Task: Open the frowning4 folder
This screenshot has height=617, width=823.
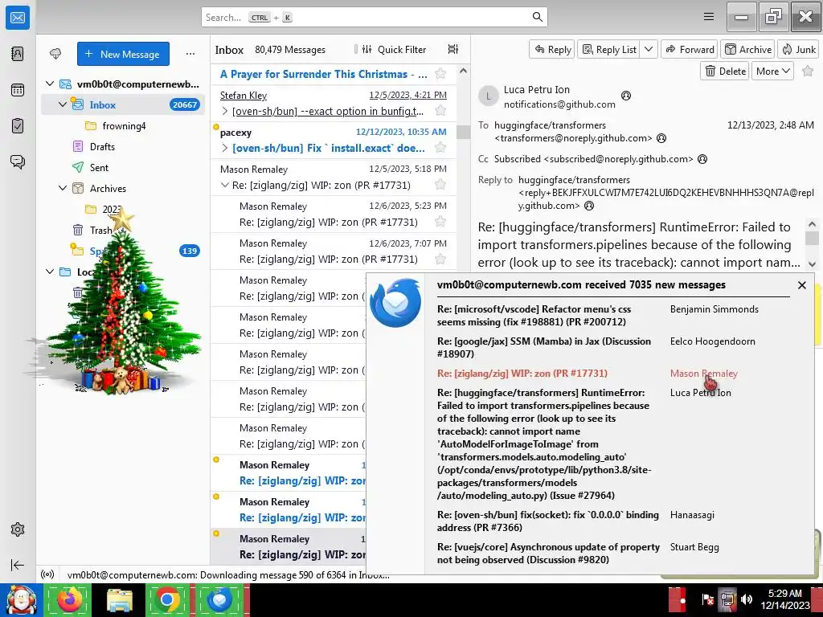Action: pos(123,126)
